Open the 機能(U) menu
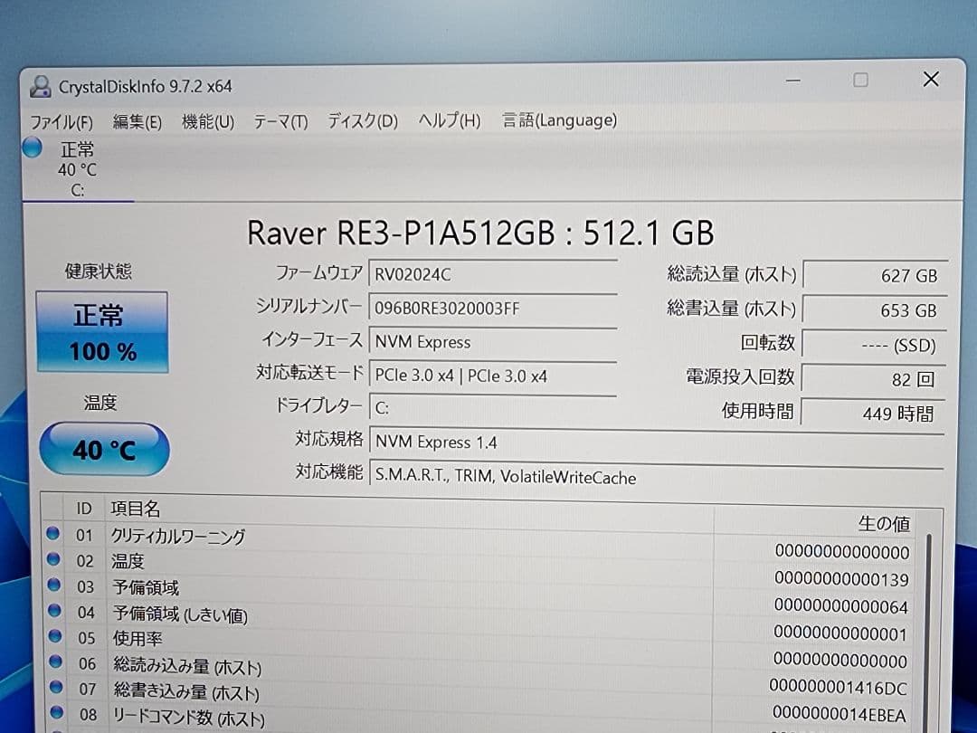Screen dimensions: 977x733 coord(208,120)
